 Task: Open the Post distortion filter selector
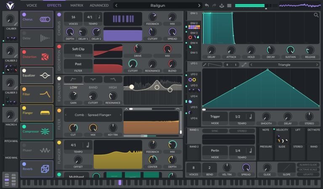point(78,64)
